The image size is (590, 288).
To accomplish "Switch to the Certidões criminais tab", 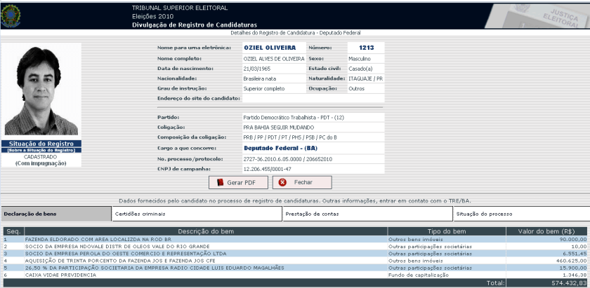I will pos(197,214).
